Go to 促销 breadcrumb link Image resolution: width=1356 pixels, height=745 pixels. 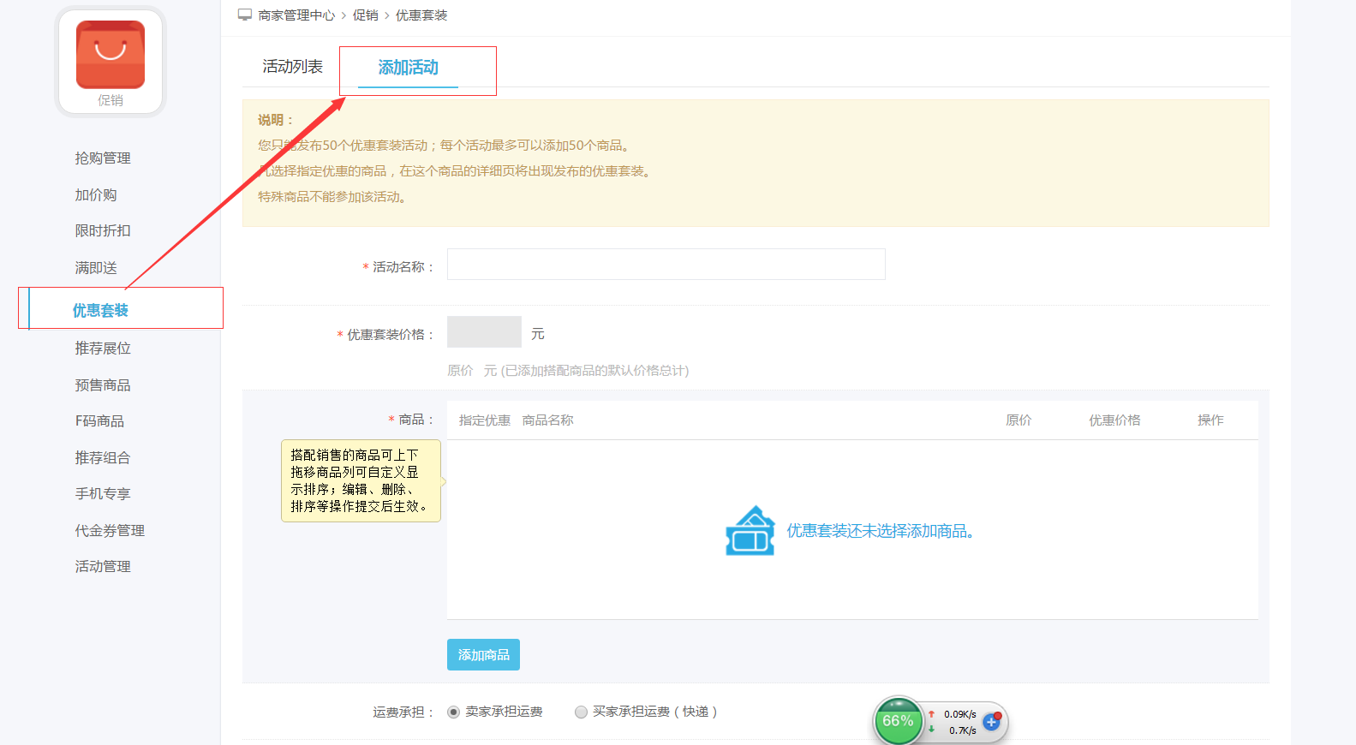(x=366, y=15)
